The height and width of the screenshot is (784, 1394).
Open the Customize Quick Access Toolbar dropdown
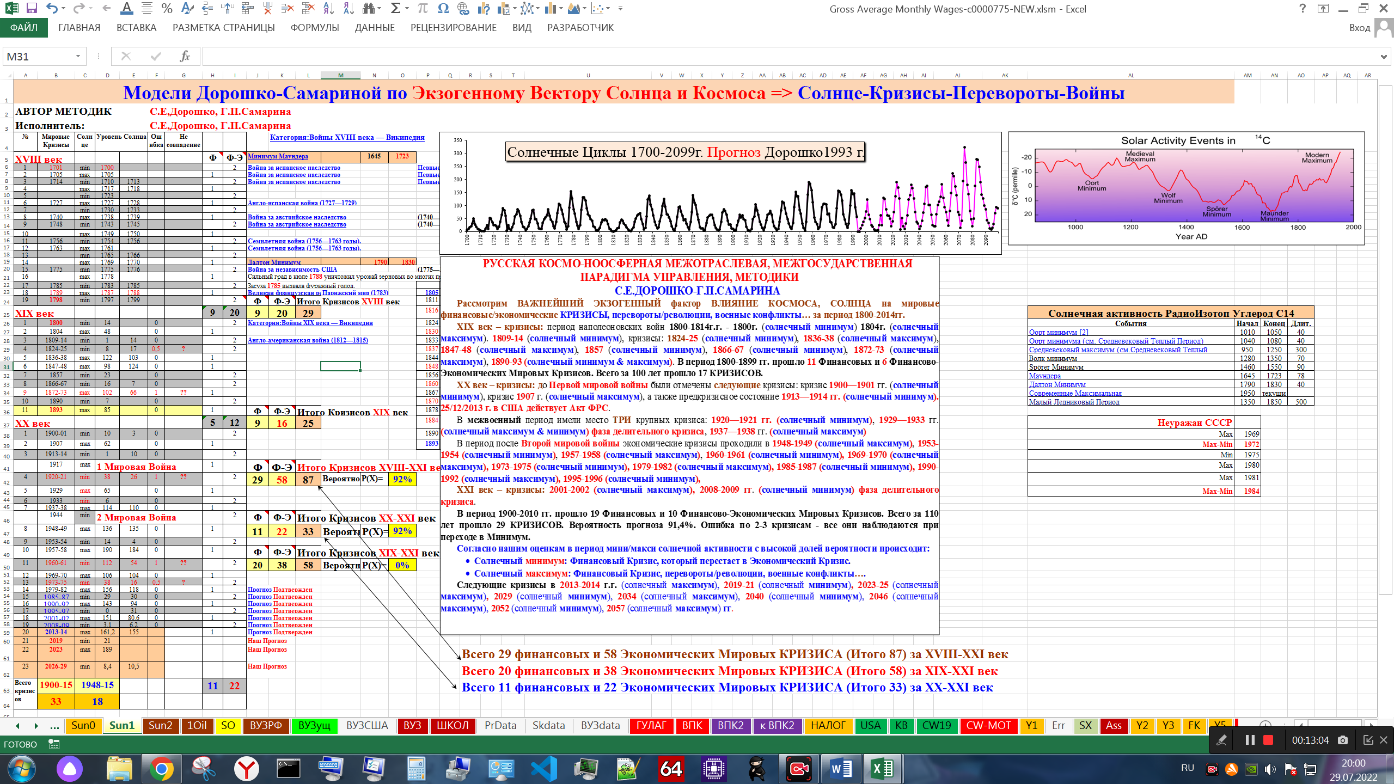point(620,9)
